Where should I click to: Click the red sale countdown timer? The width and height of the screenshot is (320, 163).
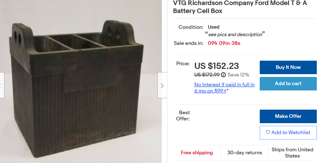pyautogui.click(x=224, y=43)
